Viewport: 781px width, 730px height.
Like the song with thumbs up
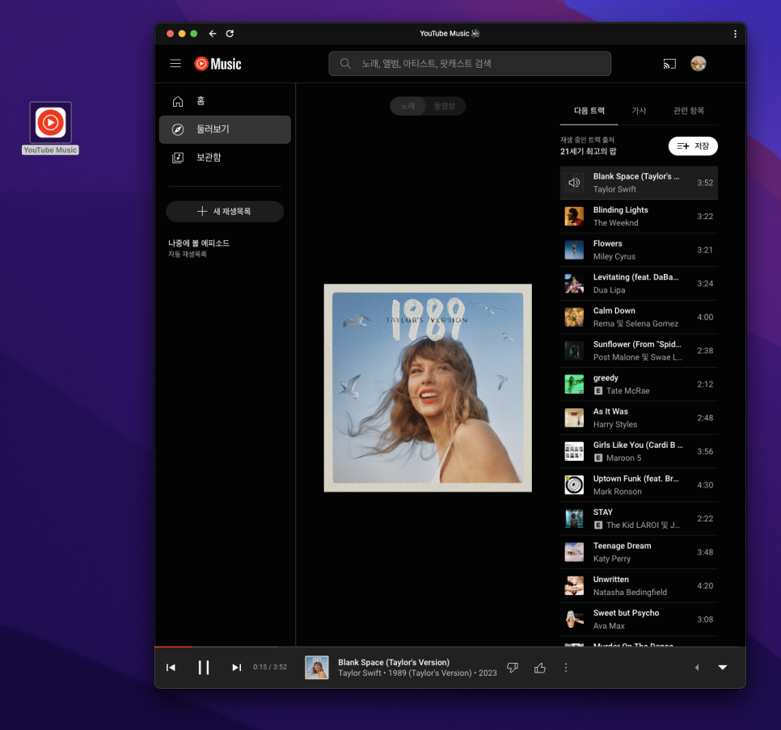click(540, 668)
